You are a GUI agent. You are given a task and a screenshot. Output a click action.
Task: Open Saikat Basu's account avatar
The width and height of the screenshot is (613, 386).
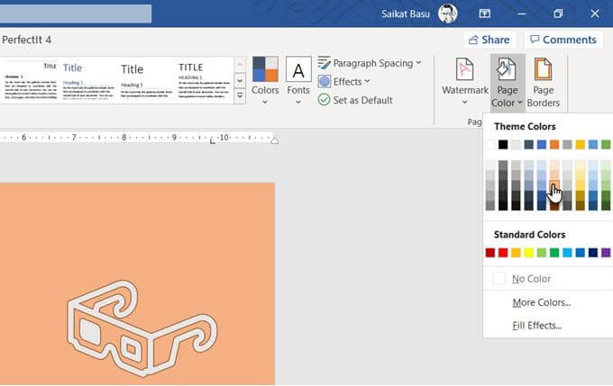point(447,13)
